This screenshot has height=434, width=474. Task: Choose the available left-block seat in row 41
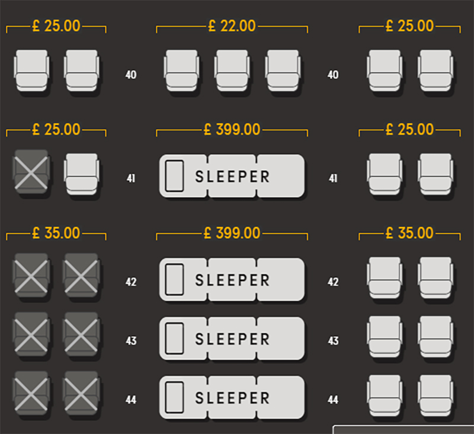tap(82, 174)
